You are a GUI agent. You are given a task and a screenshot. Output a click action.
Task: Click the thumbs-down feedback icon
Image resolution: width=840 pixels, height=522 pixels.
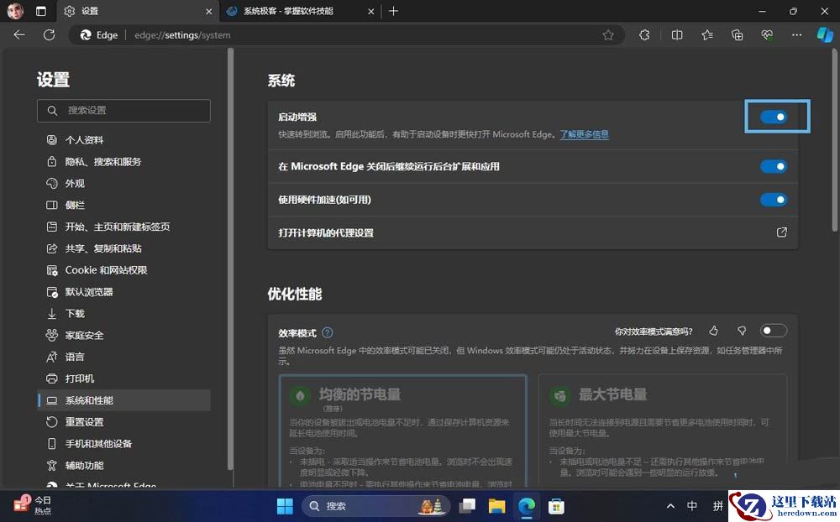click(742, 331)
